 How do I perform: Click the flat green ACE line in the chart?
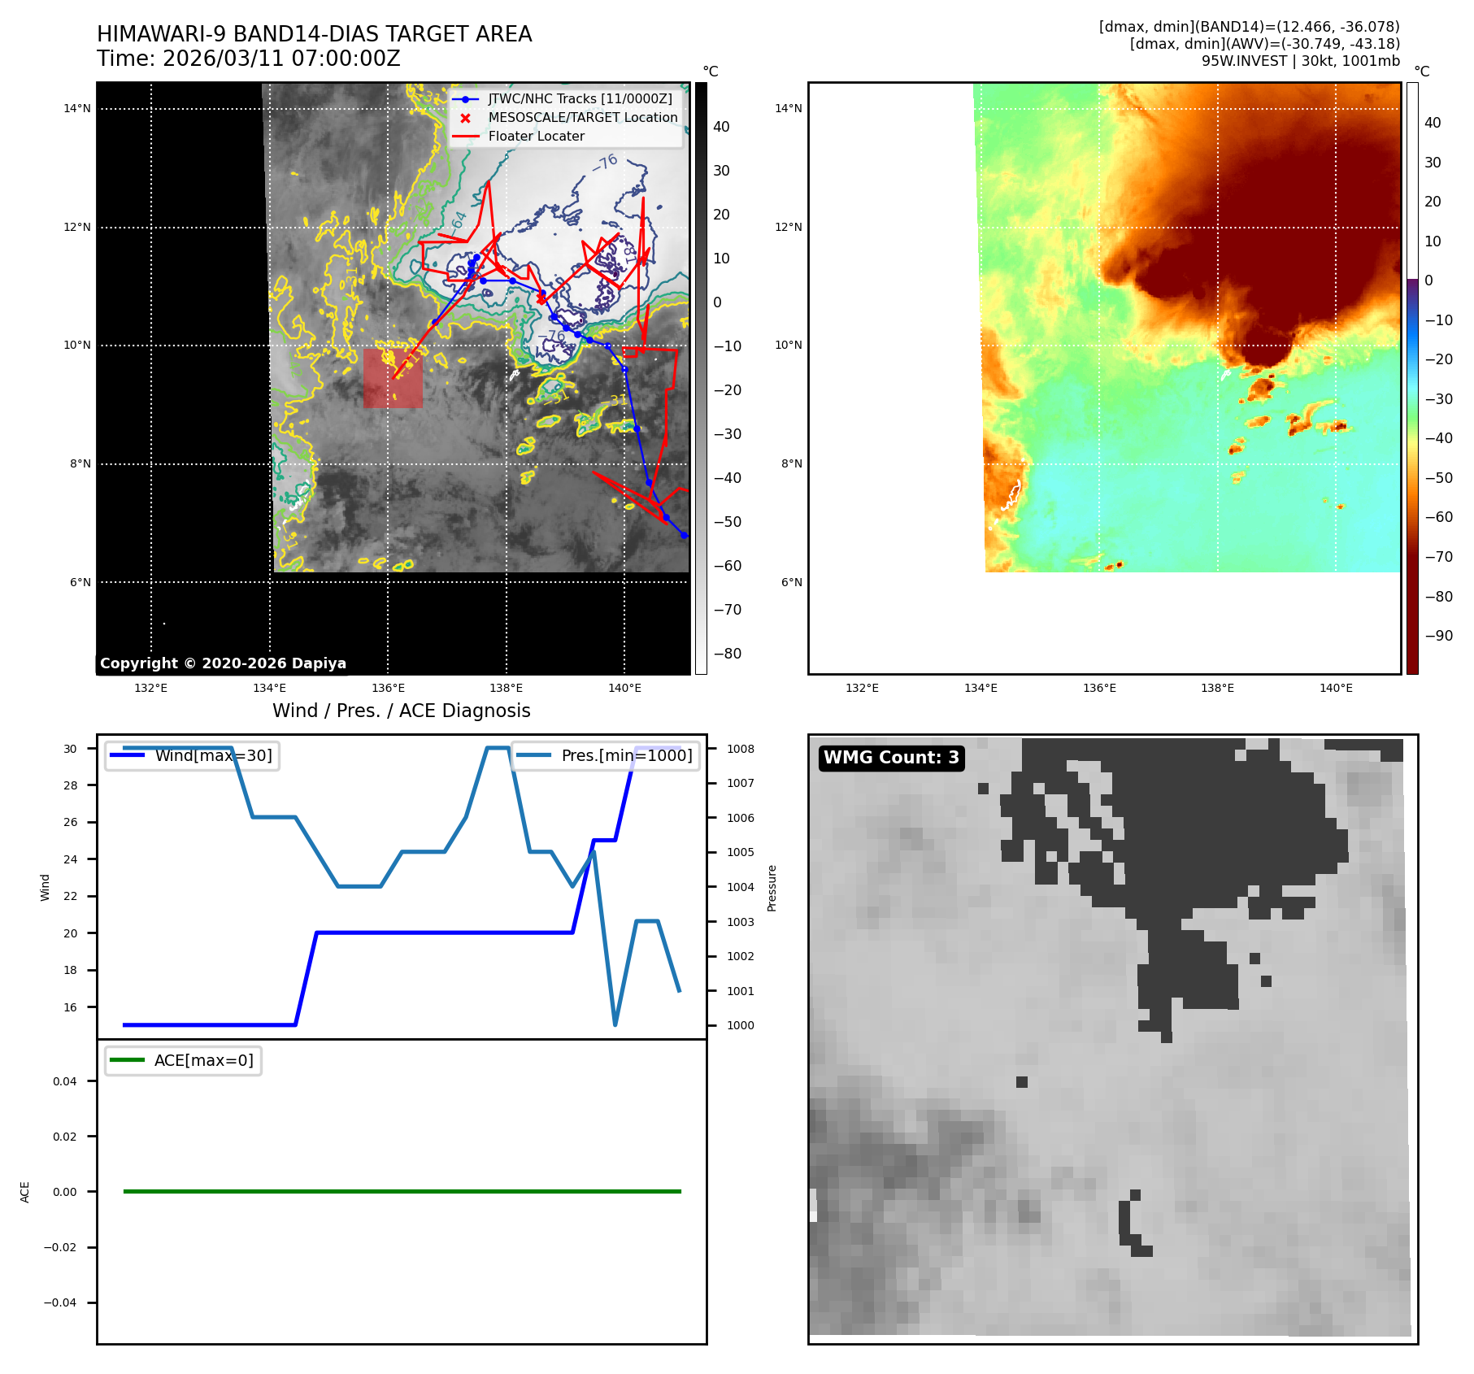pyautogui.click(x=402, y=1191)
